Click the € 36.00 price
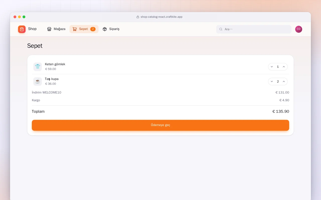Viewport: 321px width, 200px height. (51, 84)
